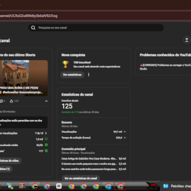Click the red arrow logo on taskbar
This screenshot has height=191, width=191.
tap(153, 186)
